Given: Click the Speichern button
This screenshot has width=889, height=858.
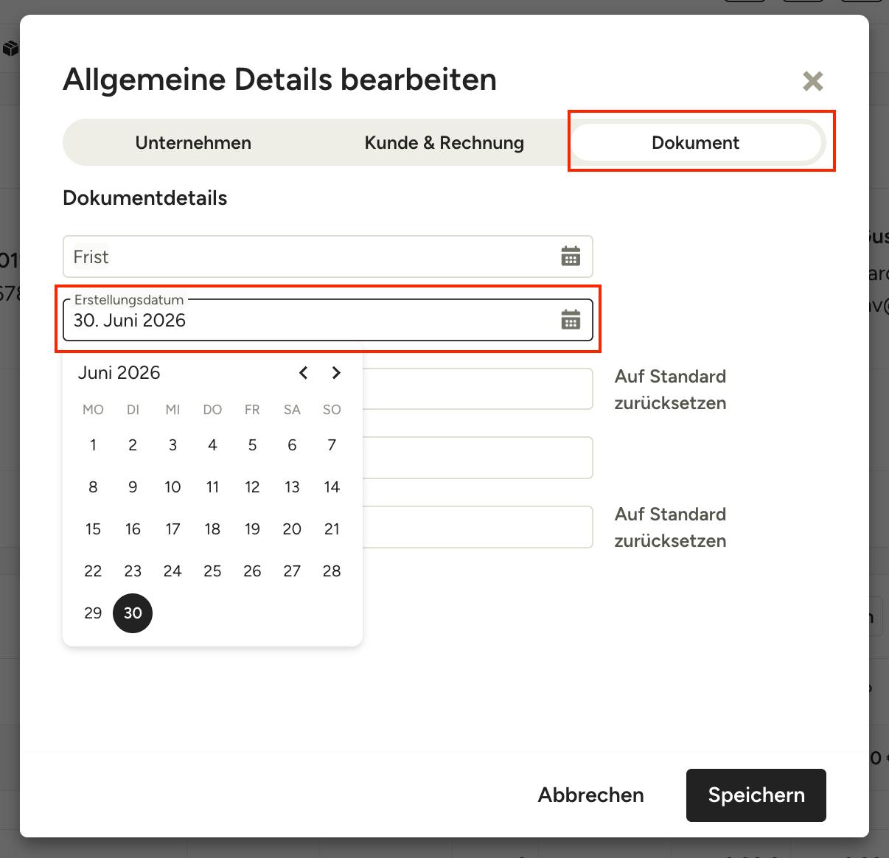Looking at the screenshot, I should pyautogui.click(x=756, y=795).
